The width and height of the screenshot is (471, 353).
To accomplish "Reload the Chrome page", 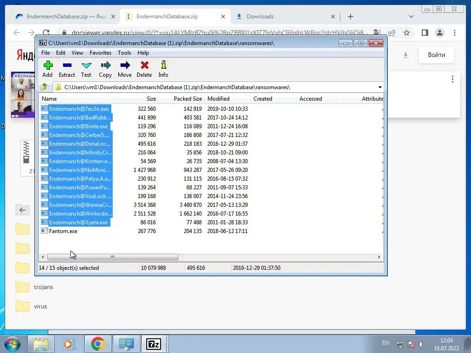I will tap(46, 33).
